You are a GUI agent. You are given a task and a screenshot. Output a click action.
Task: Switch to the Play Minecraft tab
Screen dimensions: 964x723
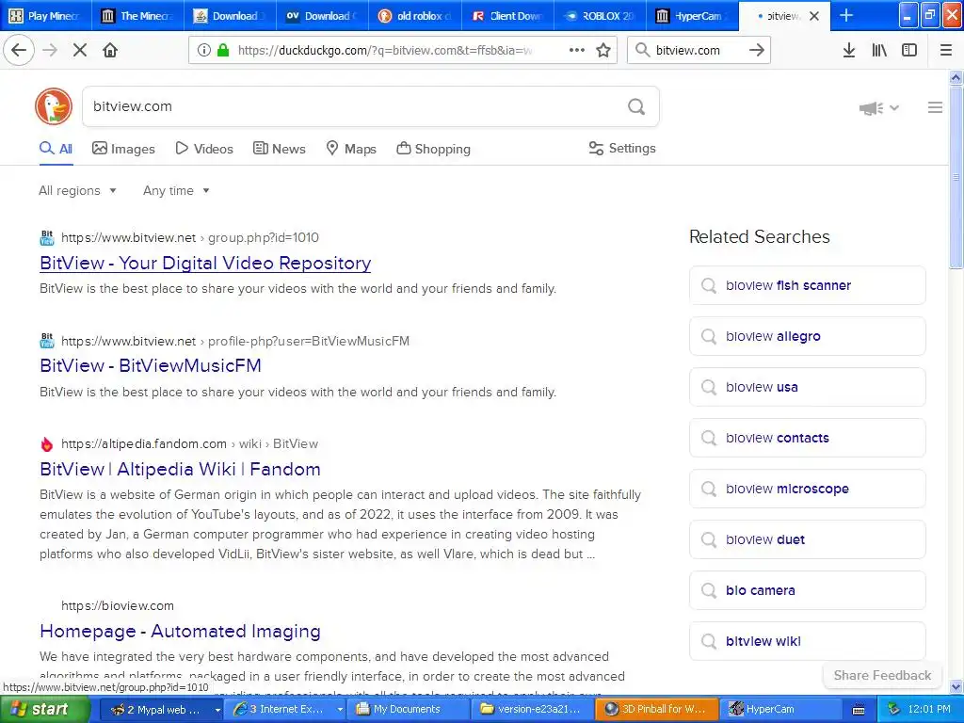point(45,16)
